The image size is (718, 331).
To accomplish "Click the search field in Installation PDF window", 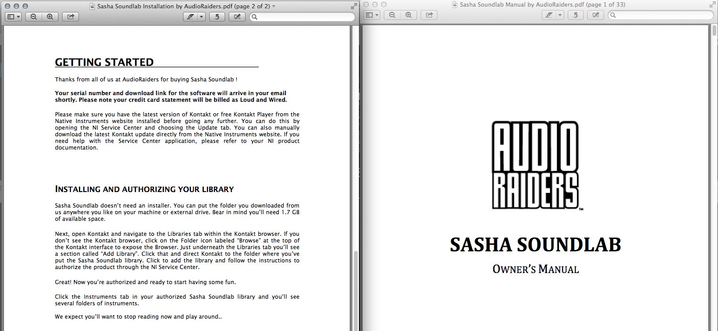I will tap(302, 17).
